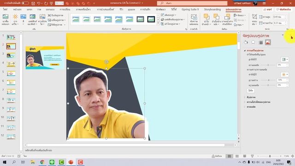Open the iSpring Suite 9 tab

pos(190,9)
